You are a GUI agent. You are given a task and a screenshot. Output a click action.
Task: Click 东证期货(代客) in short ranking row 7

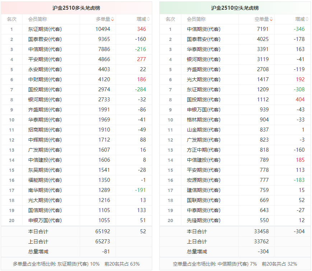[x=204, y=89]
